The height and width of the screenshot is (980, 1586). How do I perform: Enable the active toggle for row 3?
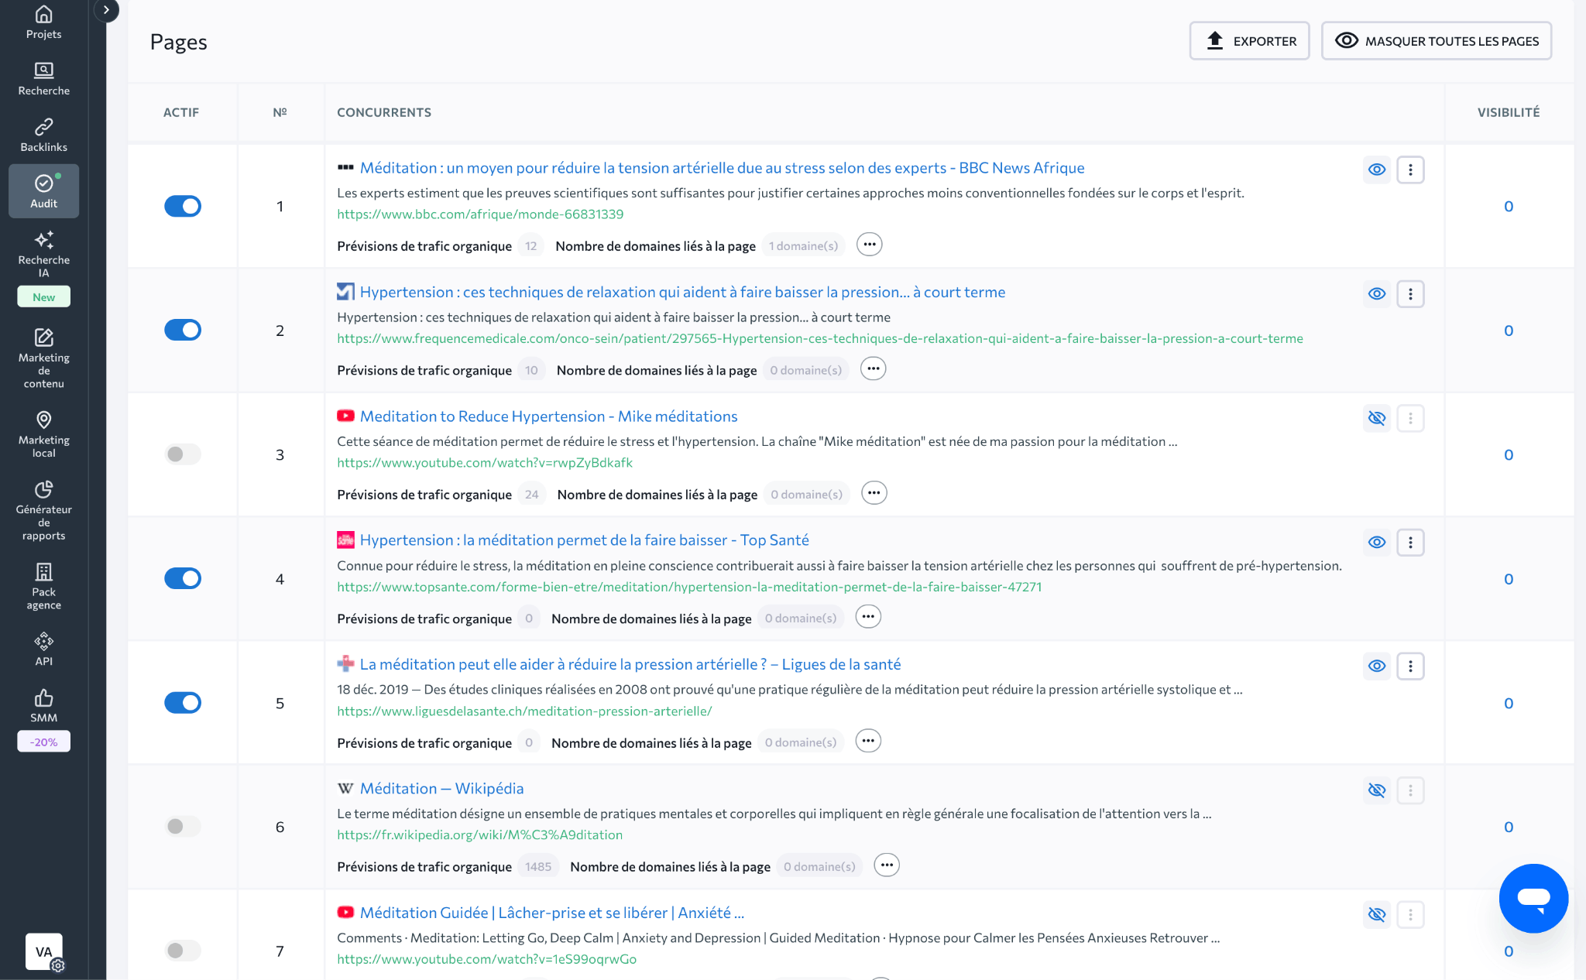183,454
